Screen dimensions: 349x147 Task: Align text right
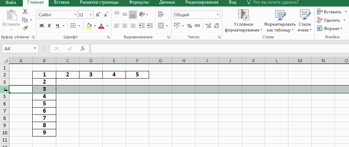point(133,26)
